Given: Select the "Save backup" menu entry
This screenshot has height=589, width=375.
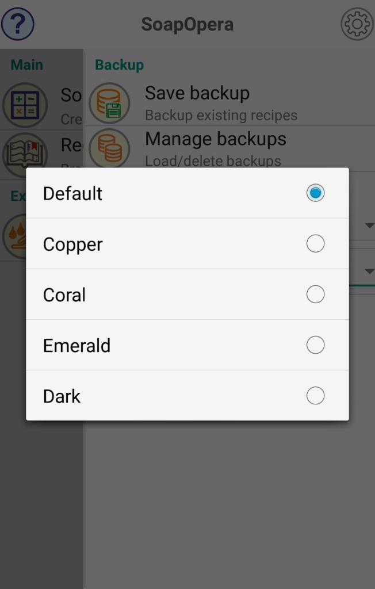Looking at the screenshot, I should click(197, 93).
